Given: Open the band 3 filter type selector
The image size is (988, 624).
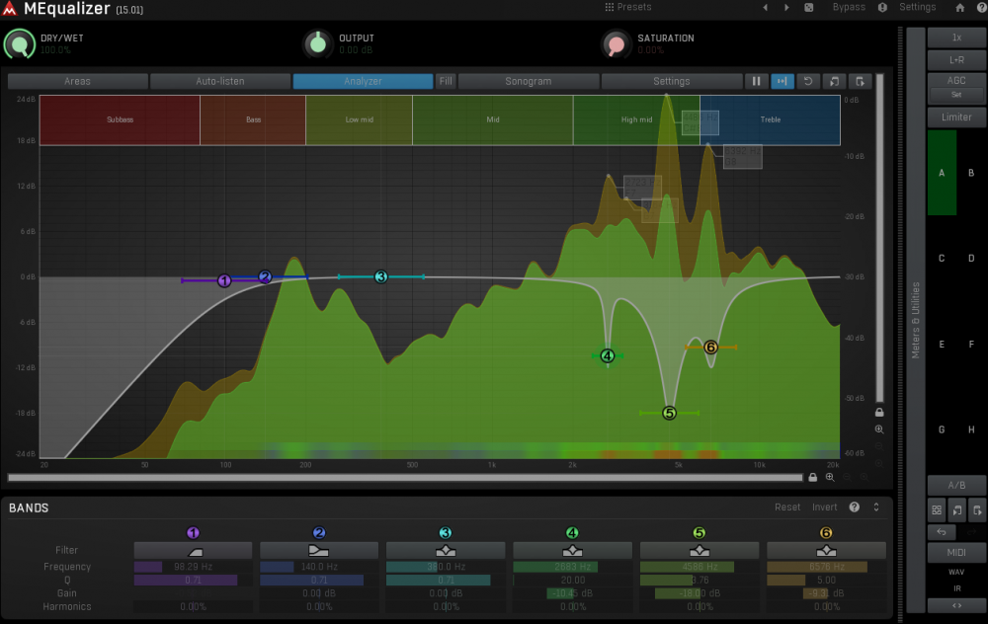Looking at the screenshot, I should pos(446,551).
